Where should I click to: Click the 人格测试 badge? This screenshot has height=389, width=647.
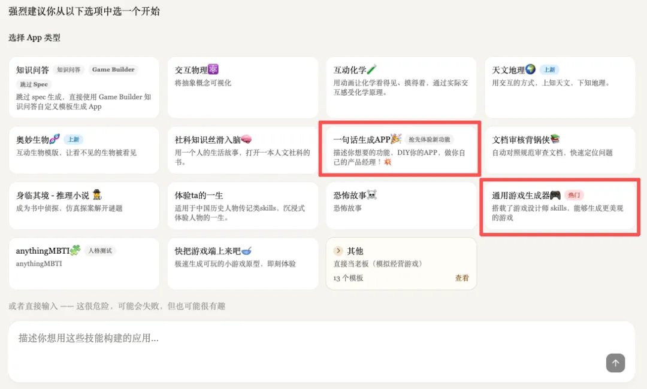click(x=100, y=251)
